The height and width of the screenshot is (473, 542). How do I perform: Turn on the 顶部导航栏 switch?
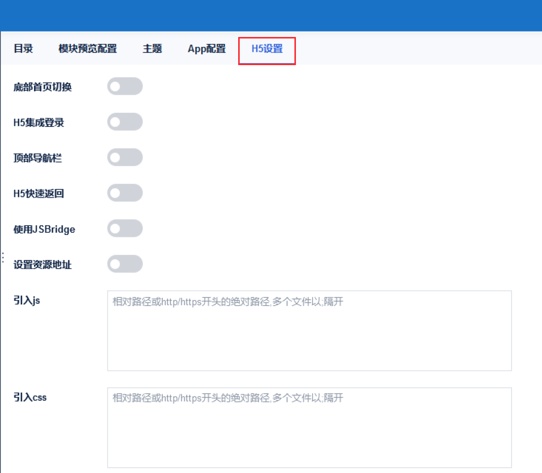pyautogui.click(x=125, y=157)
